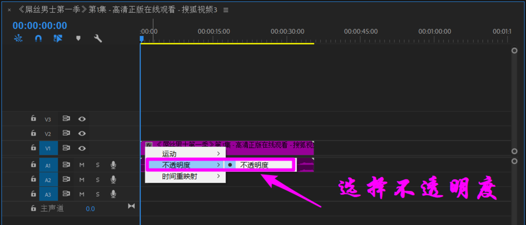526x225 pixels.
Task: Open 不透明度 submenu in context menu
Action: [x=186, y=165]
